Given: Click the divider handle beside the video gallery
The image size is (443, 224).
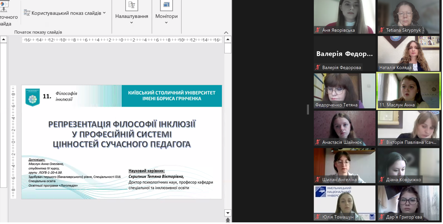Looking at the screenshot, I should pos(308,110).
